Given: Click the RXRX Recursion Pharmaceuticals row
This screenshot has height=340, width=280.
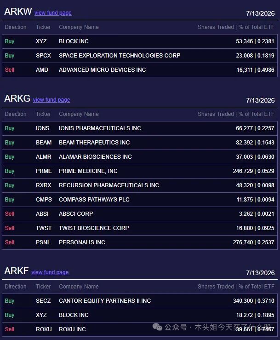Looking at the screenshot, I should pos(140,185).
